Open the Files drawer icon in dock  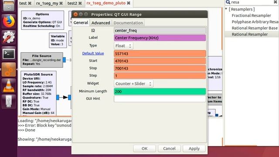click(9, 5)
